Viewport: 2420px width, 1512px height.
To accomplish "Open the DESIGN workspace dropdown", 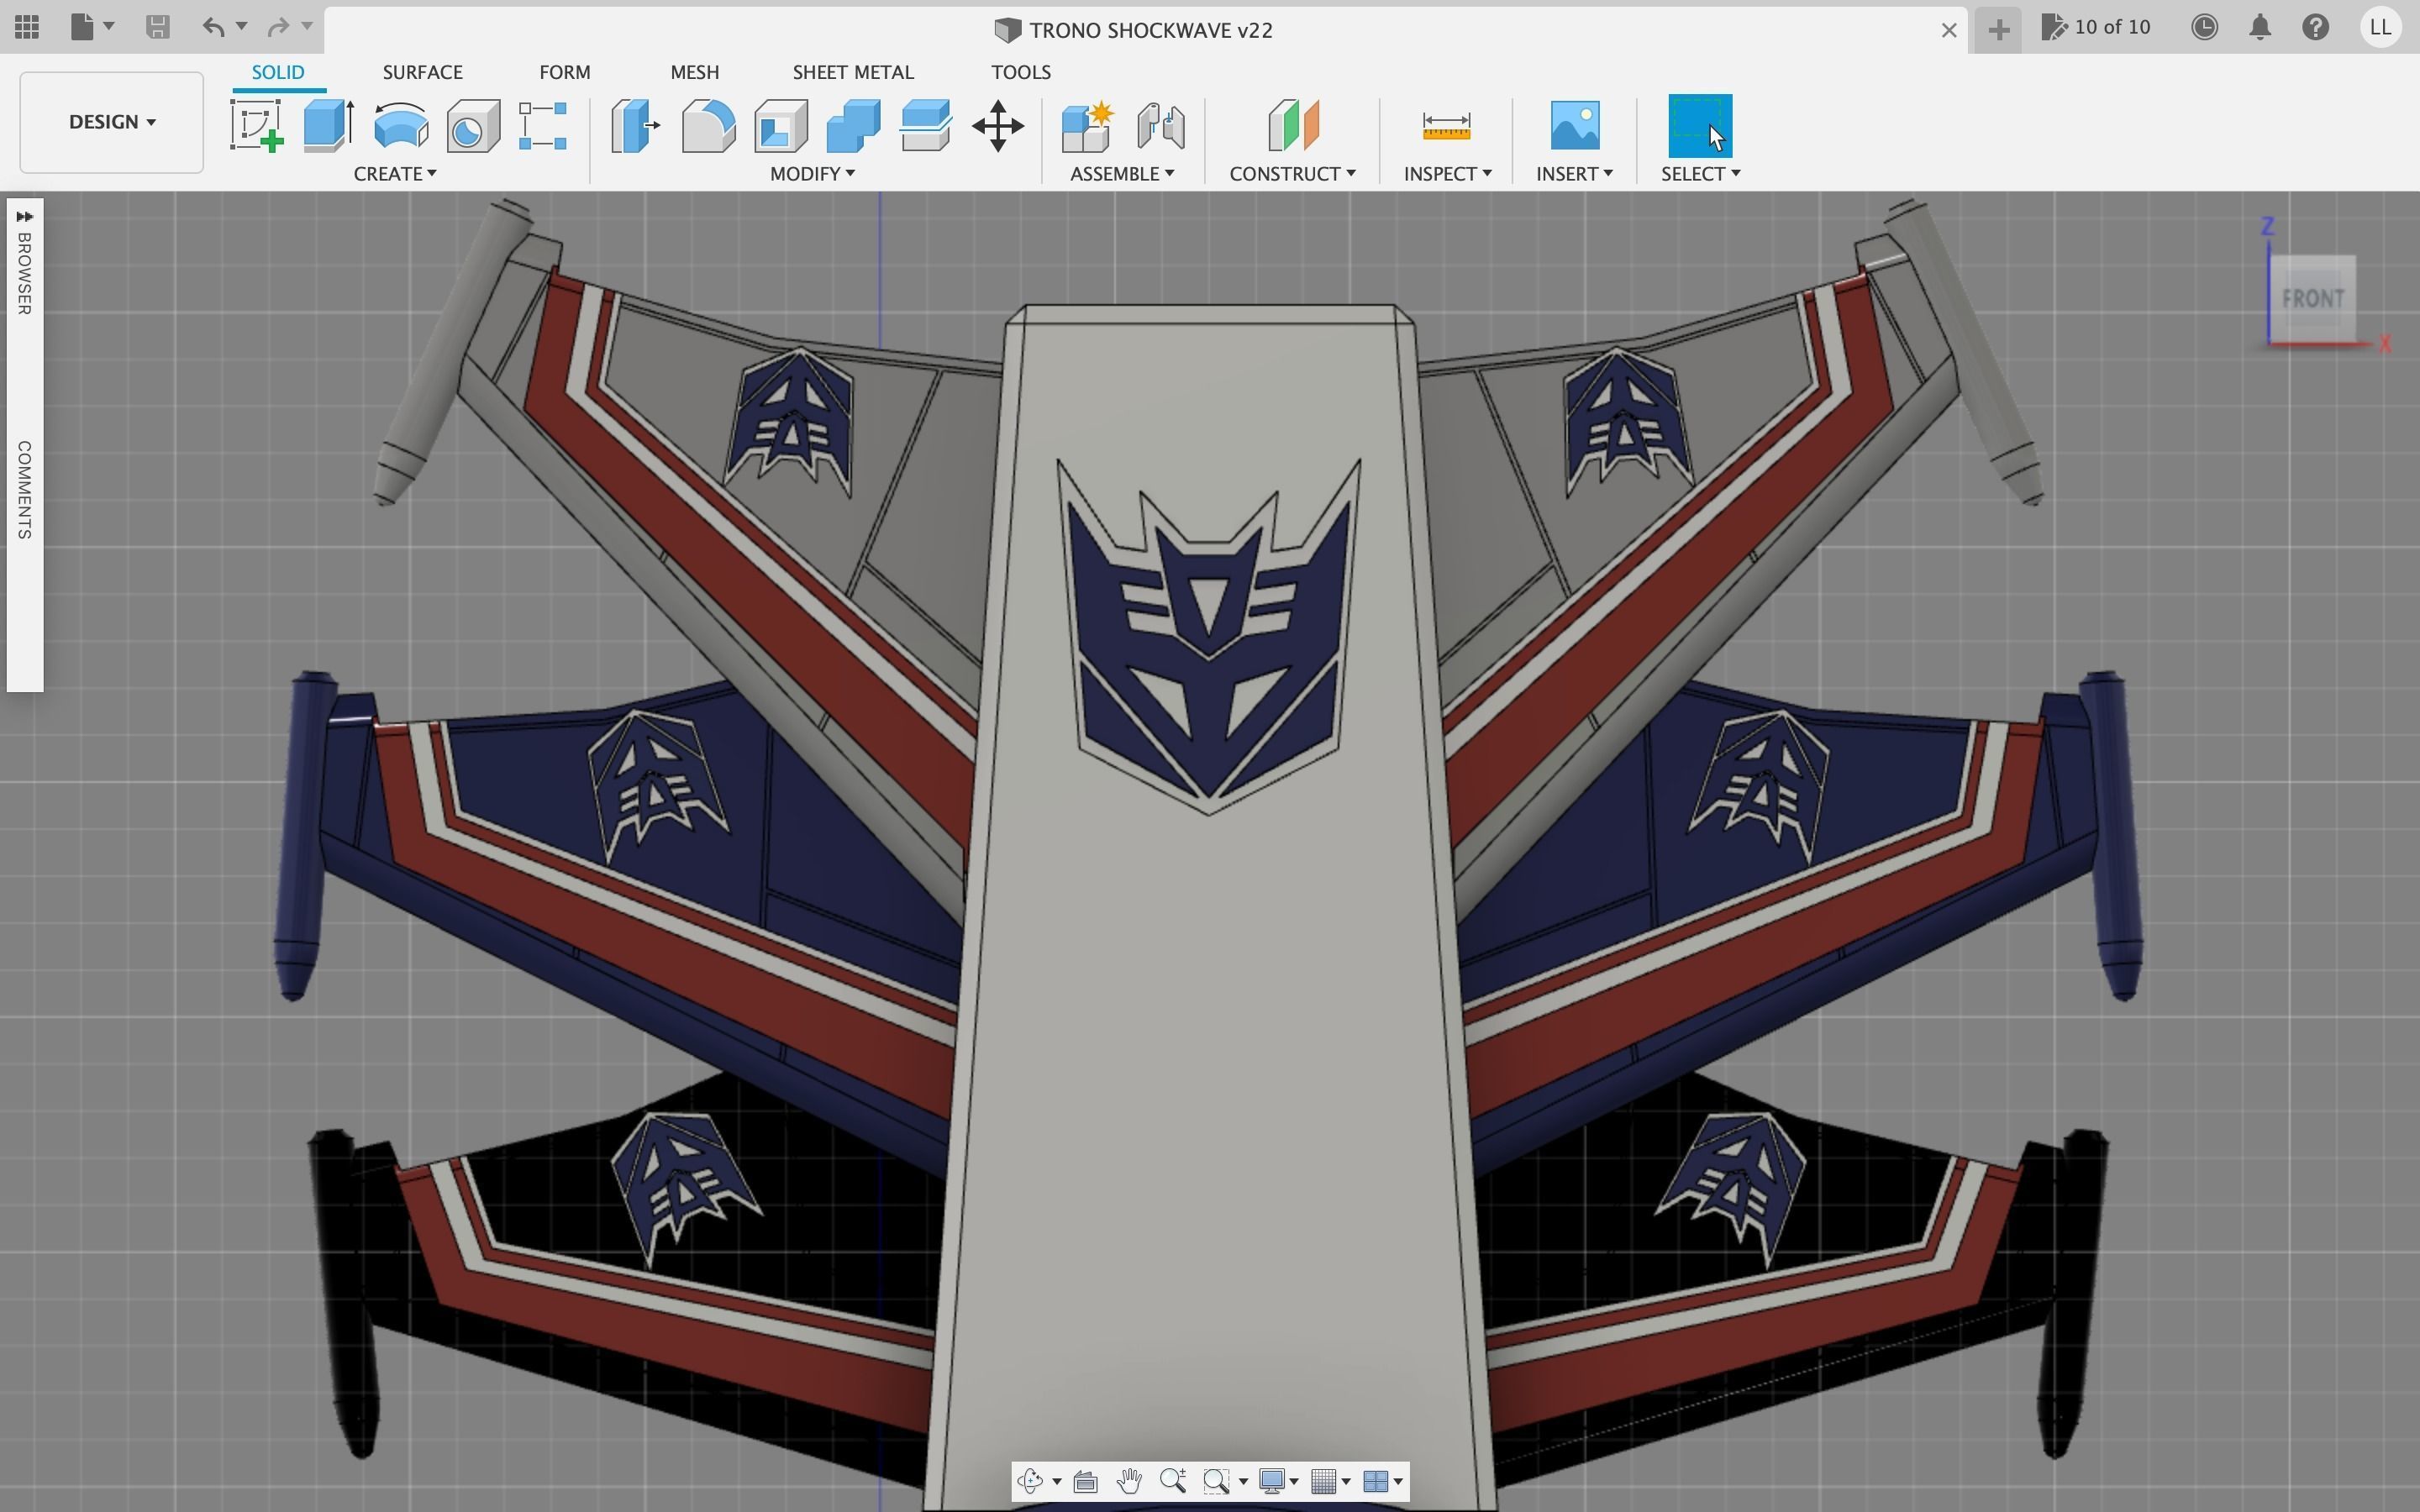I will [x=112, y=122].
